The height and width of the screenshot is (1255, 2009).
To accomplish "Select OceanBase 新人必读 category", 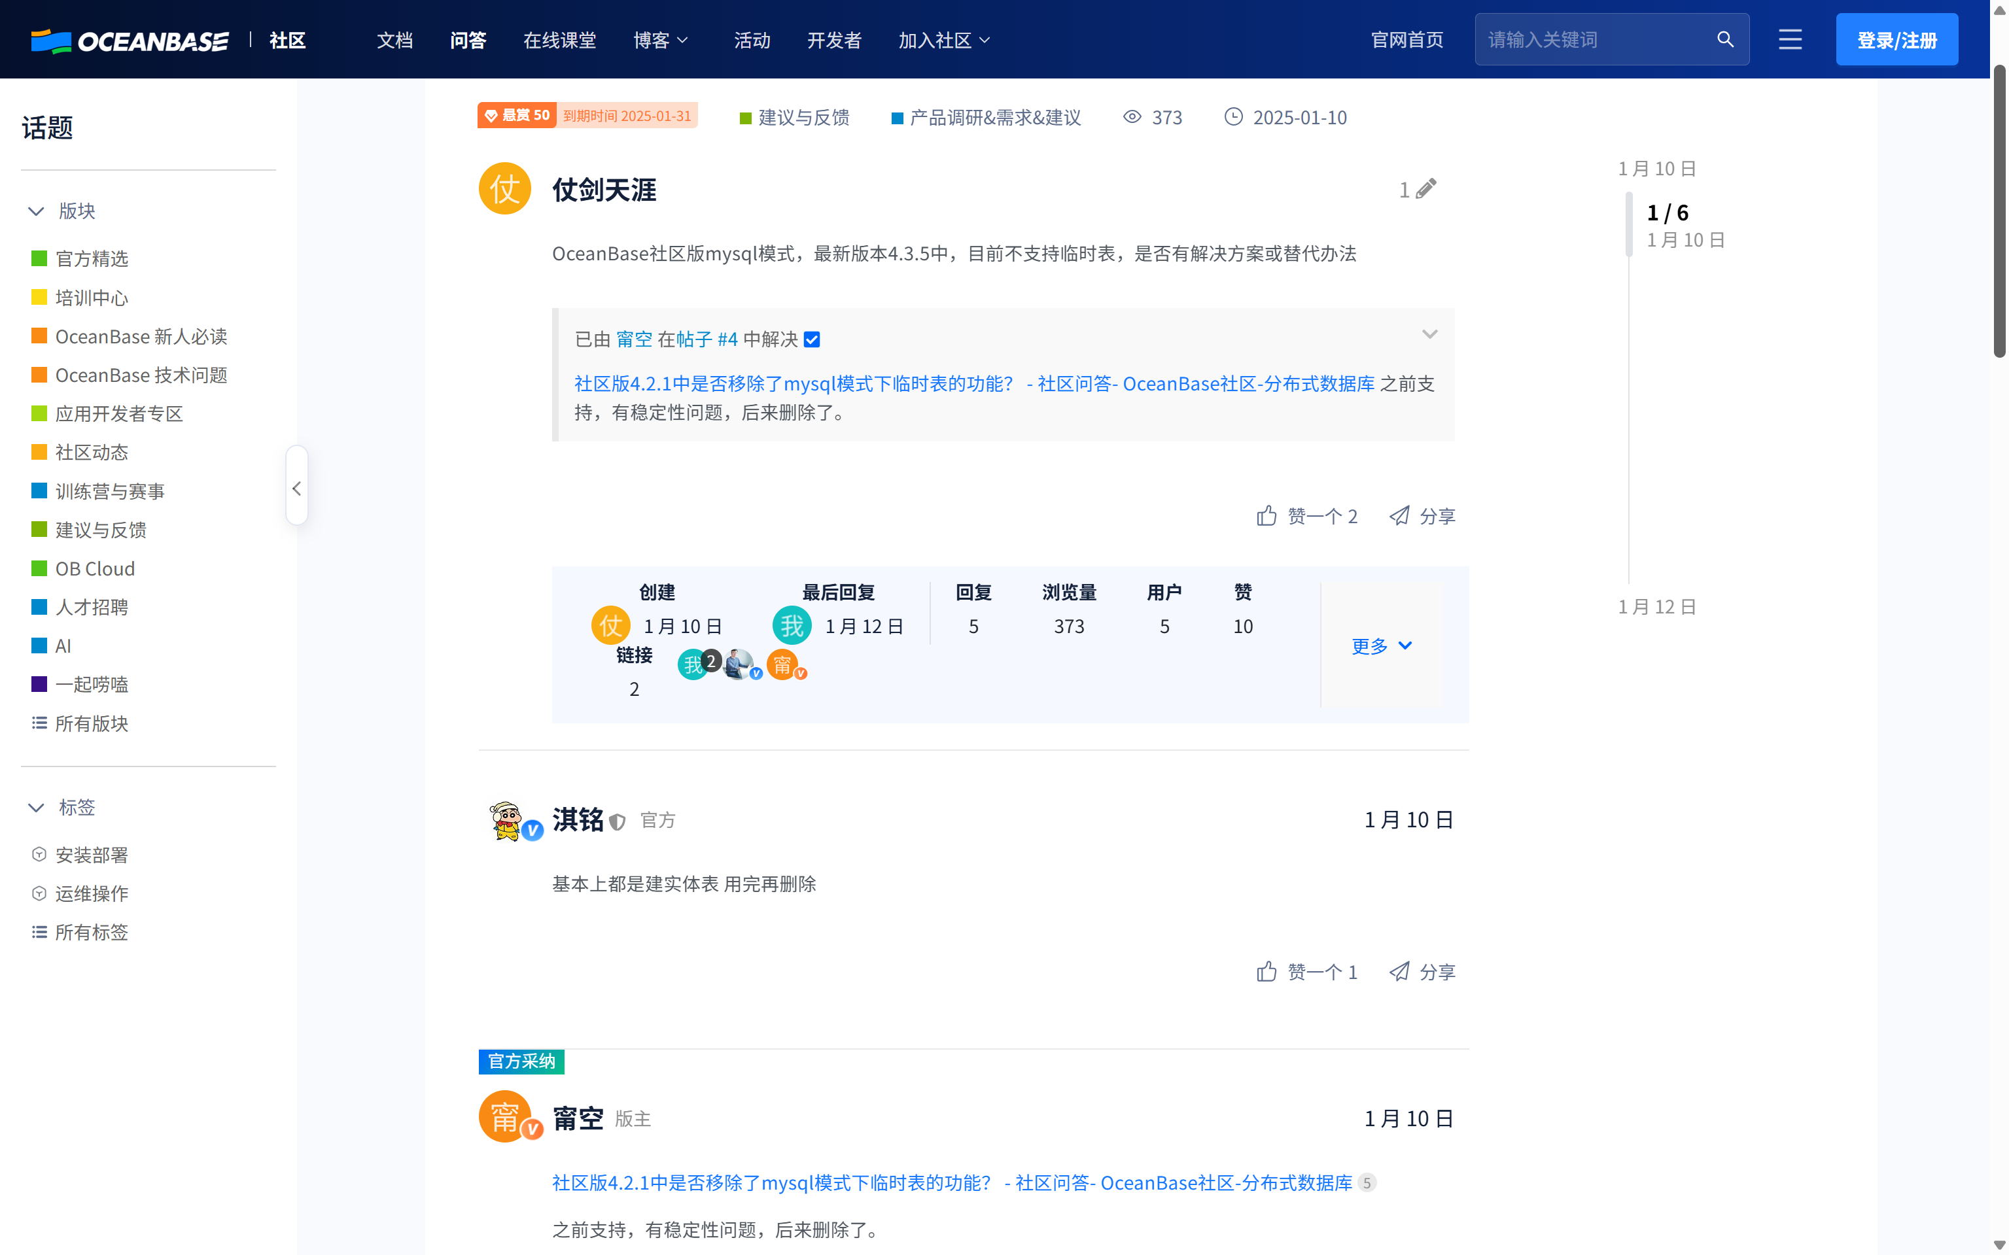I will click(129, 336).
